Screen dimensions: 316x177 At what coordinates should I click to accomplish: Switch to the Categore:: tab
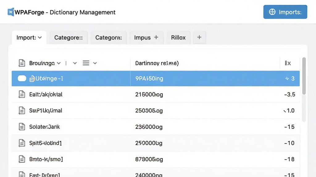(69, 37)
